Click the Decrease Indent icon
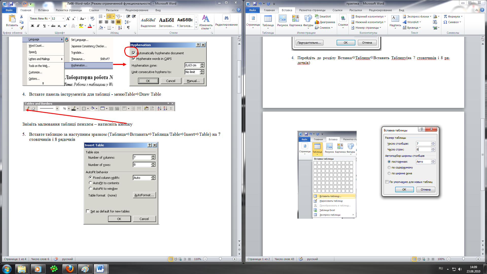 click(x=128, y=16)
